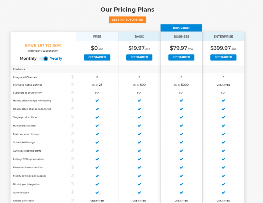The height and width of the screenshot is (203, 263).
Task: Open info icon for Listings SEO optimization
Action: [x=72, y=159]
